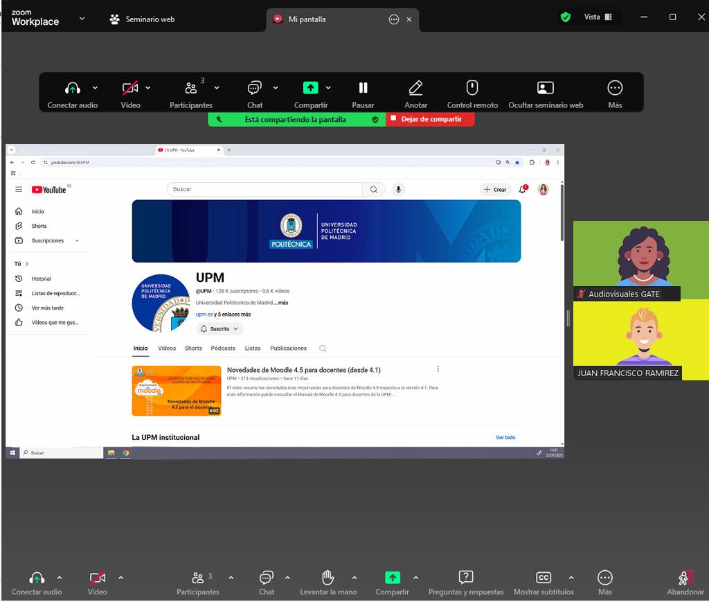This screenshot has width=709, height=602.
Task: Expand Participantes caret in the bottom meeting bar
Action: pyautogui.click(x=231, y=578)
